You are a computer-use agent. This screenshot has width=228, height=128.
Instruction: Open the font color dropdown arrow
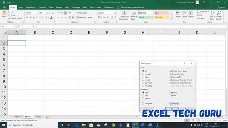pos(54,17)
